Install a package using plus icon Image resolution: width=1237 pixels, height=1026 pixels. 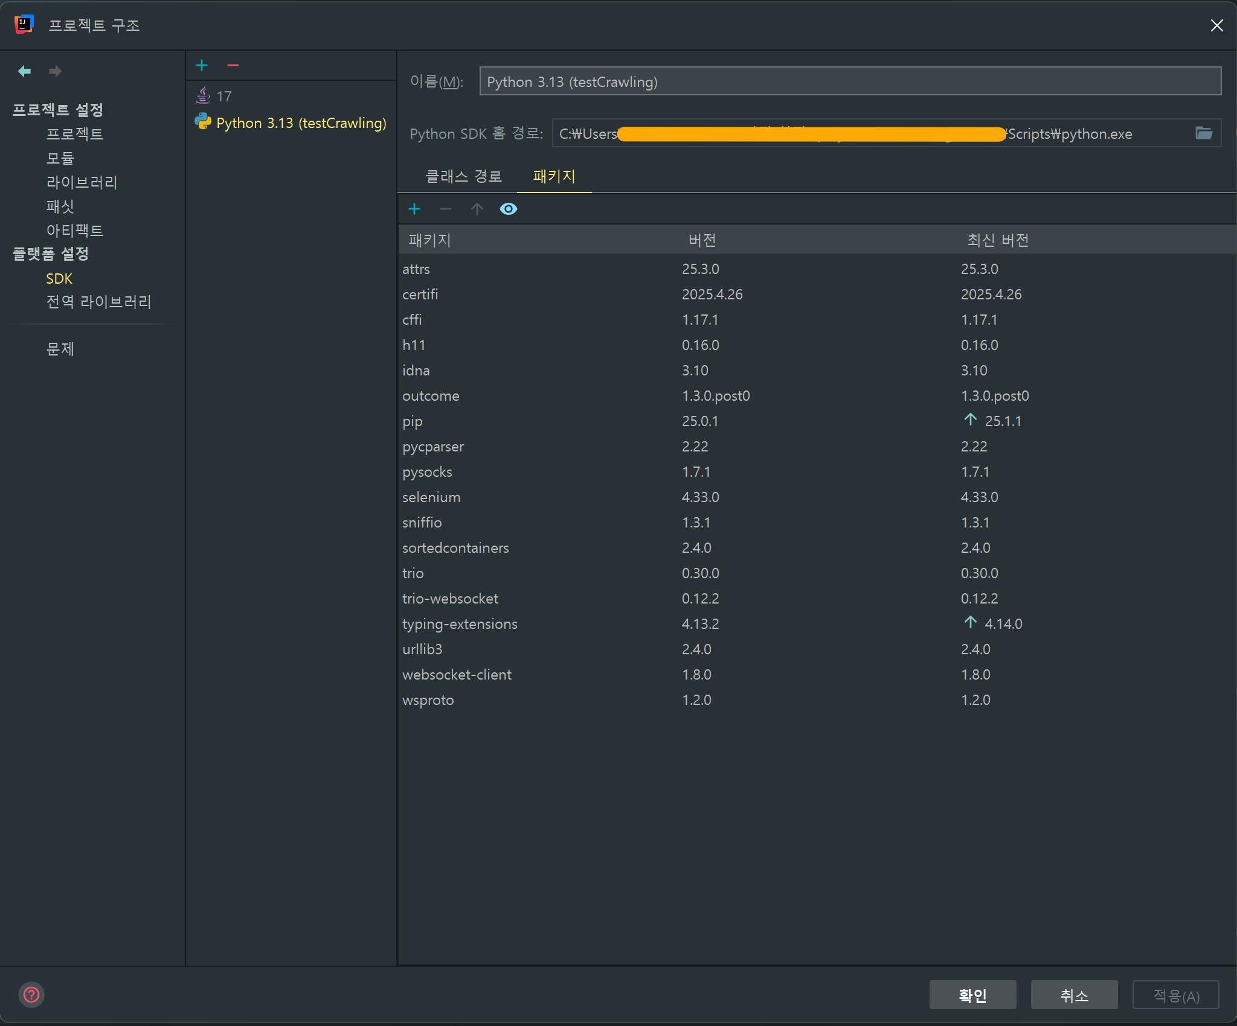414,209
